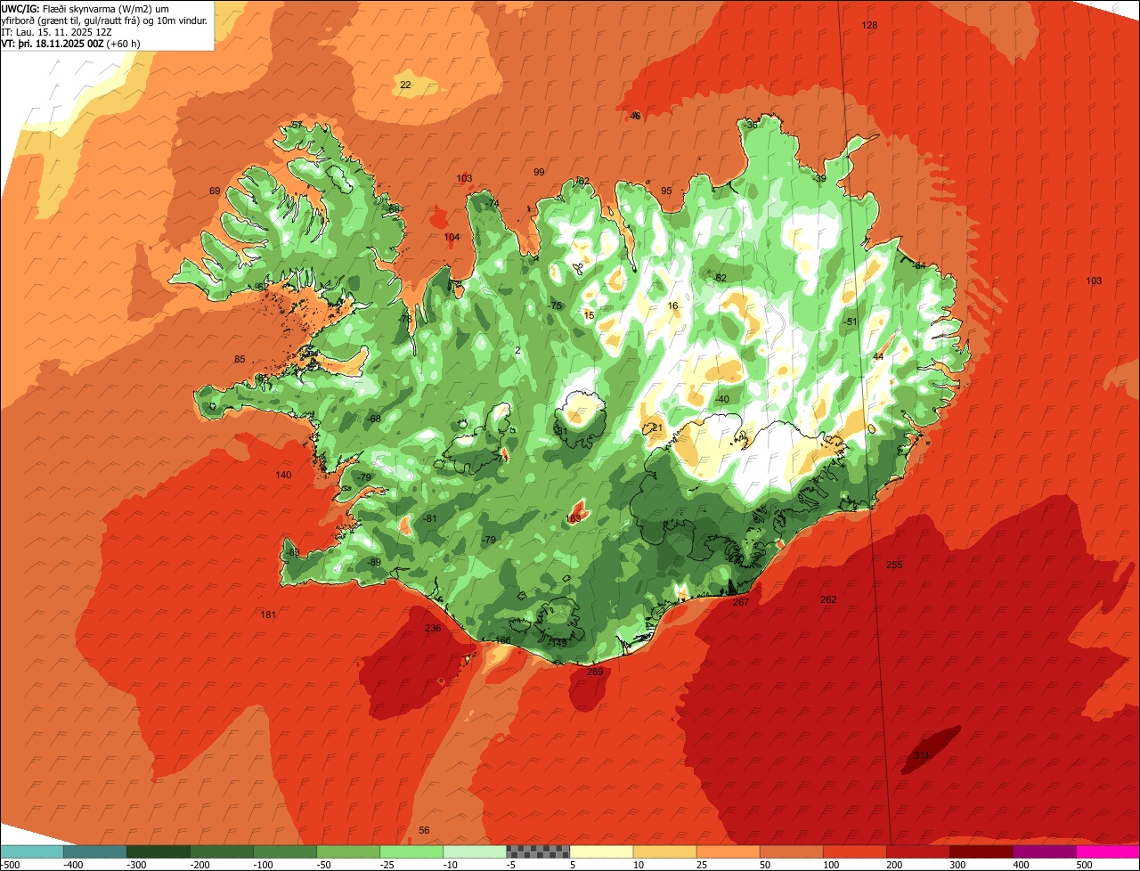
Task: Click the legend swatch between -300 and -200
Action: (x=159, y=851)
